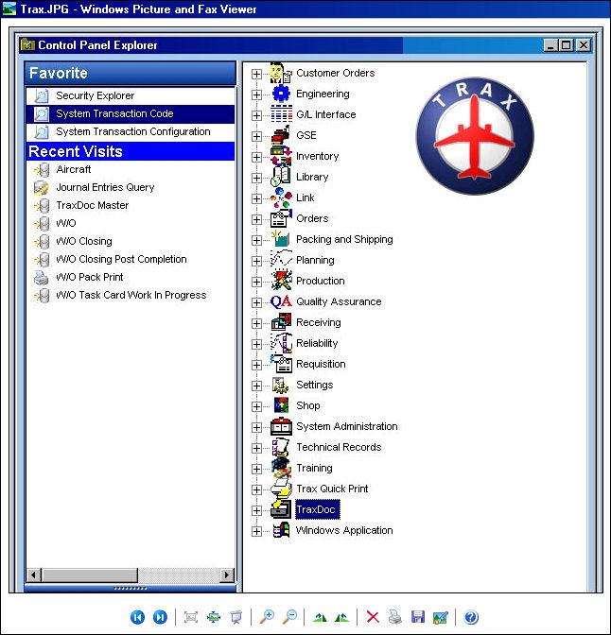The image size is (611, 635).
Task: Open Security Explorer from Favorites
Action: [x=131, y=95]
